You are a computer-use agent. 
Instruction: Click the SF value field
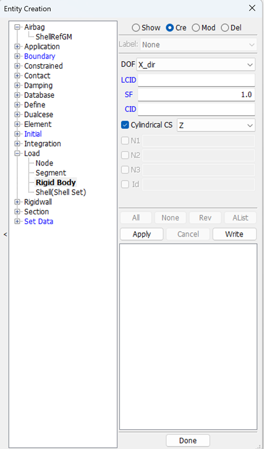point(196,95)
